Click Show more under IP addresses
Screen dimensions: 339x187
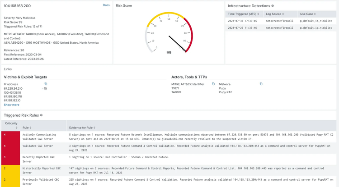12,105
